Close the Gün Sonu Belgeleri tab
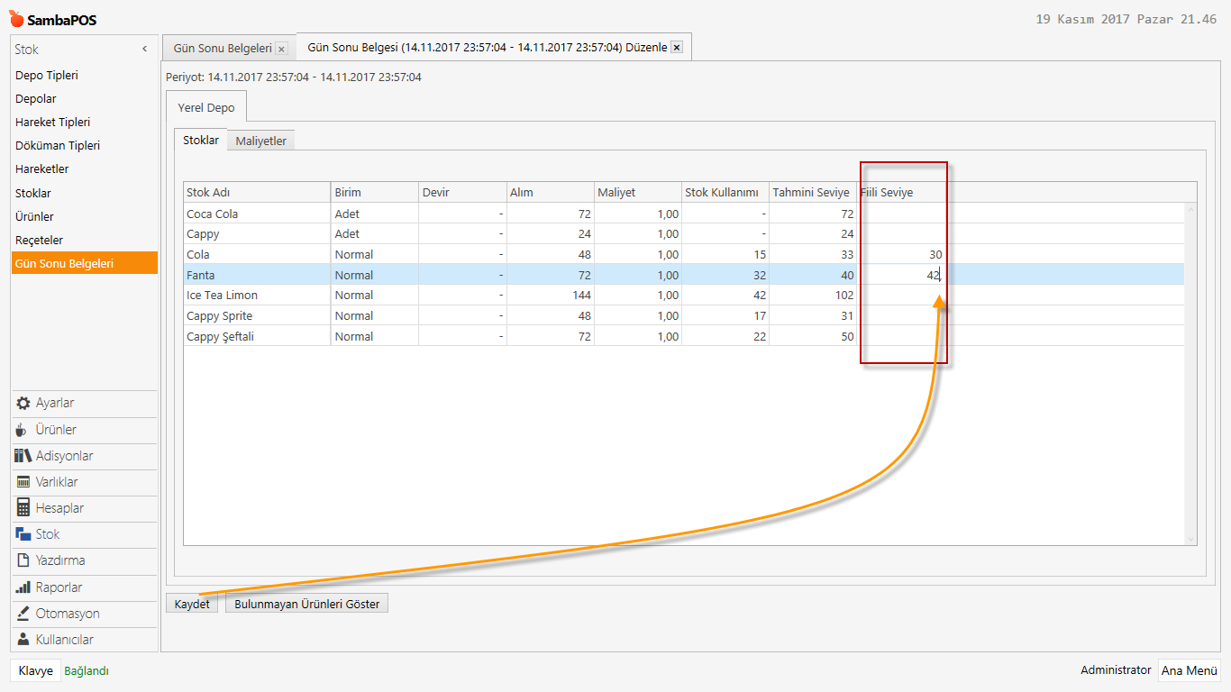 (281, 49)
